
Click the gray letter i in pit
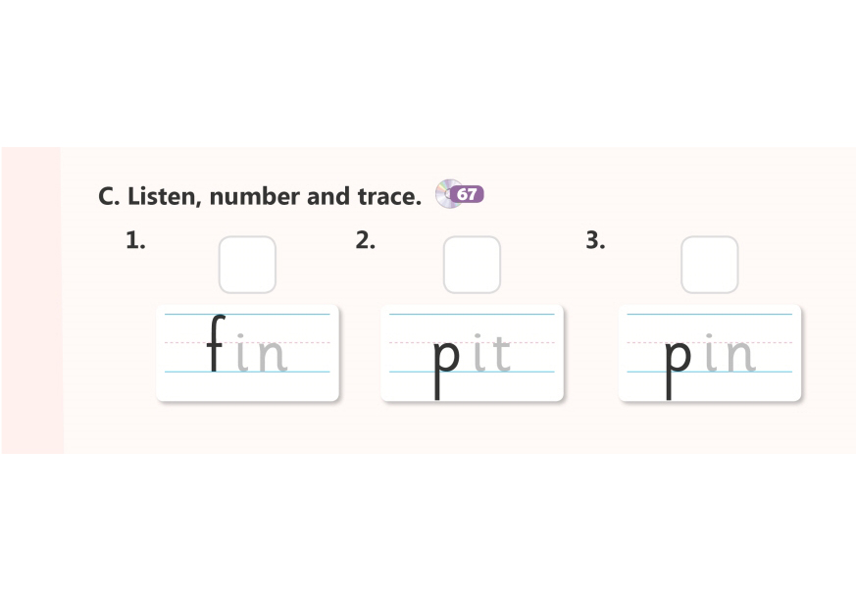pos(479,353)
